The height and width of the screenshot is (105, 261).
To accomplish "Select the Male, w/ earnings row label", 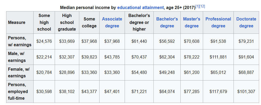I will (x=20, y=57).
